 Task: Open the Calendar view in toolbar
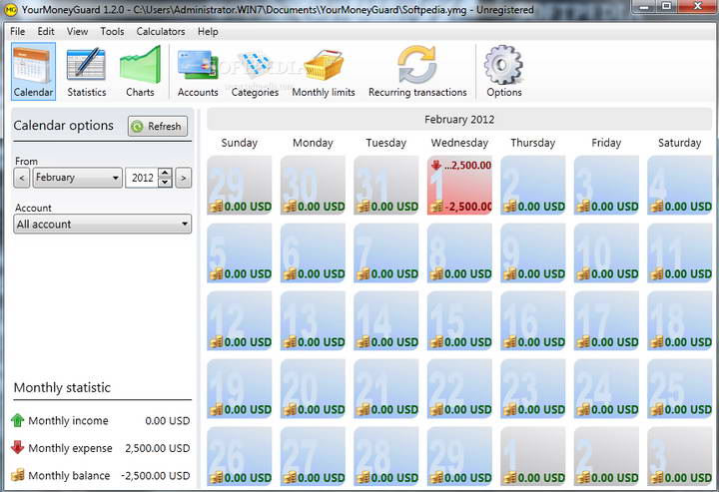33,72
